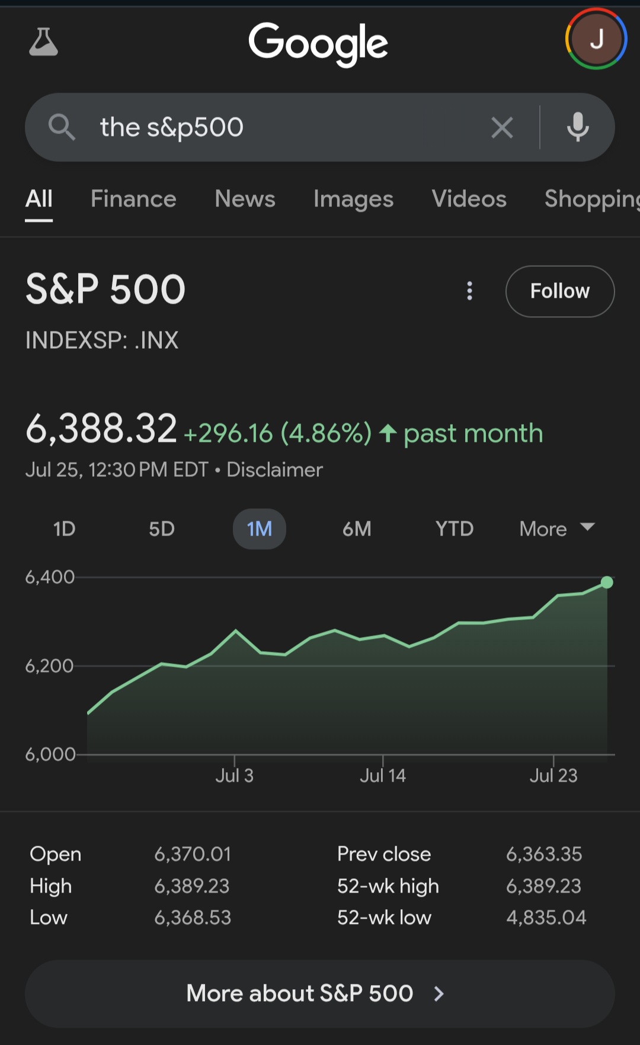
Task: Open the Videos results tab
Action: [469, 199]
